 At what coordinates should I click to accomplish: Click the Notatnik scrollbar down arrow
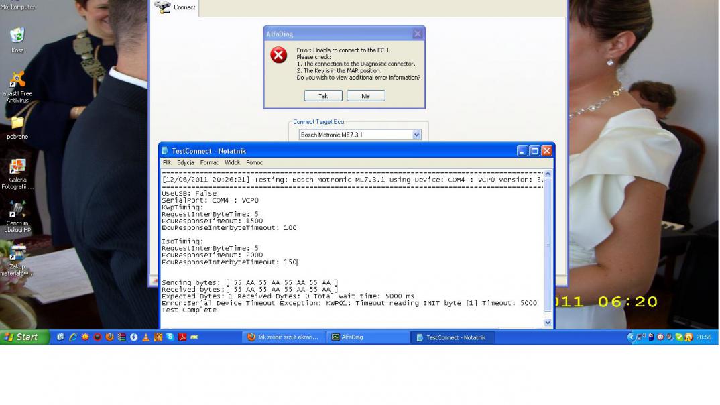548,323
